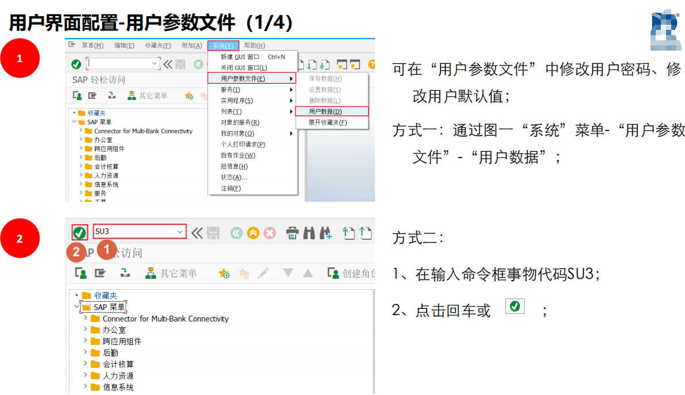The width and height of the screenshot is (685, 395).
Task: Choose 用户参数文件(E) in the system menu
Action: tap(252, 79)
